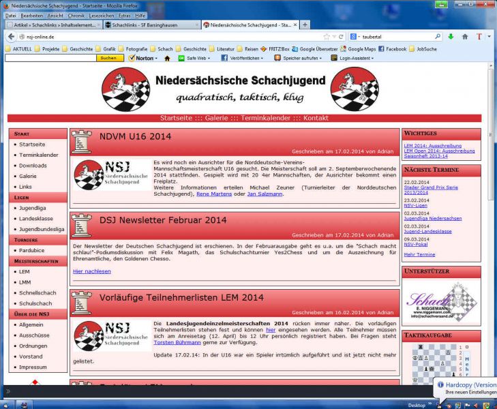Open the Reisen bookmark folder
497x409 pixels.
tap(248, 49)
